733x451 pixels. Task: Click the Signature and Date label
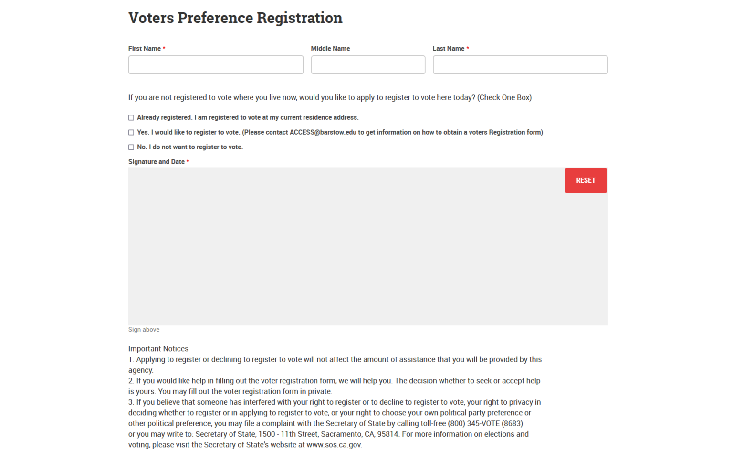[x=156, y=162]
